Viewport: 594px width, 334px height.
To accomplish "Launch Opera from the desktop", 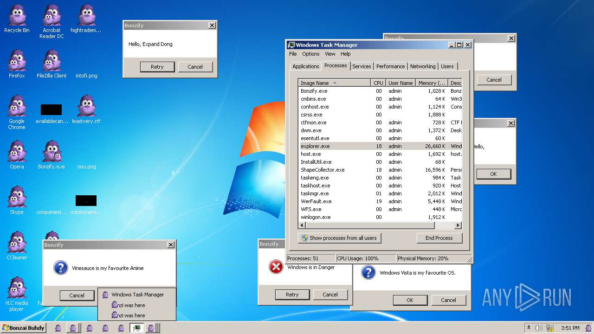I will click(17, 155).
